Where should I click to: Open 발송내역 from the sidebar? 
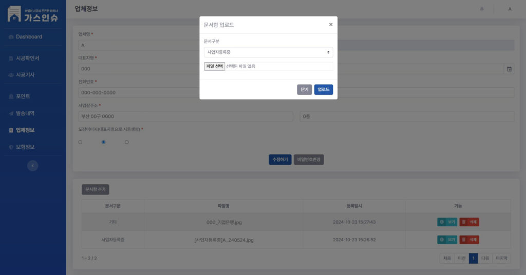(25, 113)
